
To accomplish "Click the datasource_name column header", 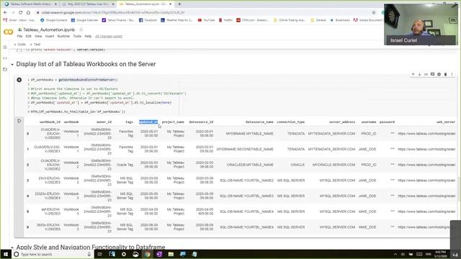I will point(259,122).
